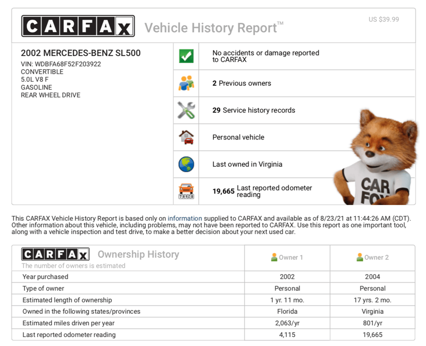This screenshot has width=426, height=346.
Task: Click the globe last-owned location icon
Action: click(186, 164)
